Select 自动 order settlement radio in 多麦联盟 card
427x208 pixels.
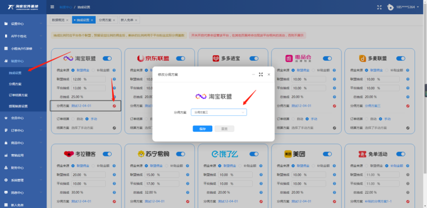tap(367, 119)
